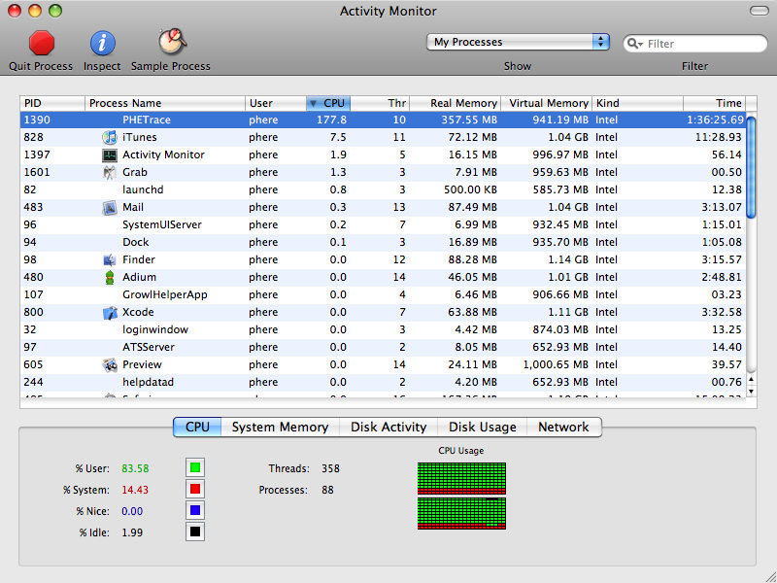This screenshot has height=583, width=777.
Task: Select the SystemUIServer process row
Action: (x=383, y=225)
